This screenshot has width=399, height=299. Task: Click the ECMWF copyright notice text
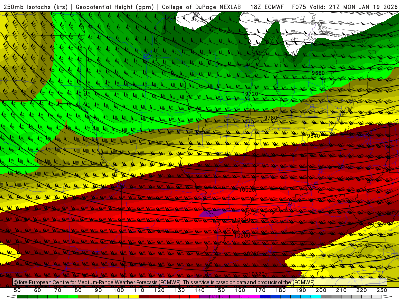[164, 282]
